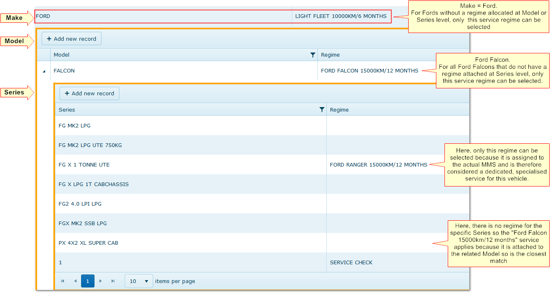Go to previous page in pager

click(x=75, y=281)
